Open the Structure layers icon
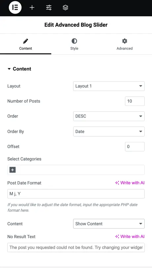Viewport: 152px width, 268px height. (65, 8)
